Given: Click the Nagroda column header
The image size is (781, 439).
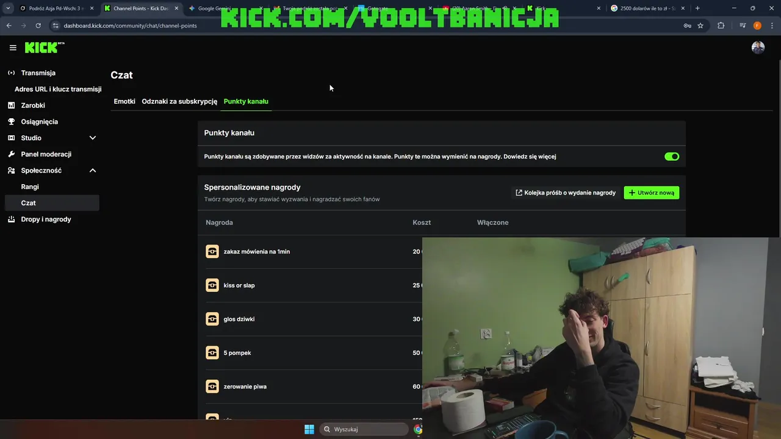Looking at the screenshot, I should (219, 223).
